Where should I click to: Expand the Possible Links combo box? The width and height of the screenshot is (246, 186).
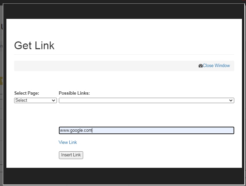(146, 100)
